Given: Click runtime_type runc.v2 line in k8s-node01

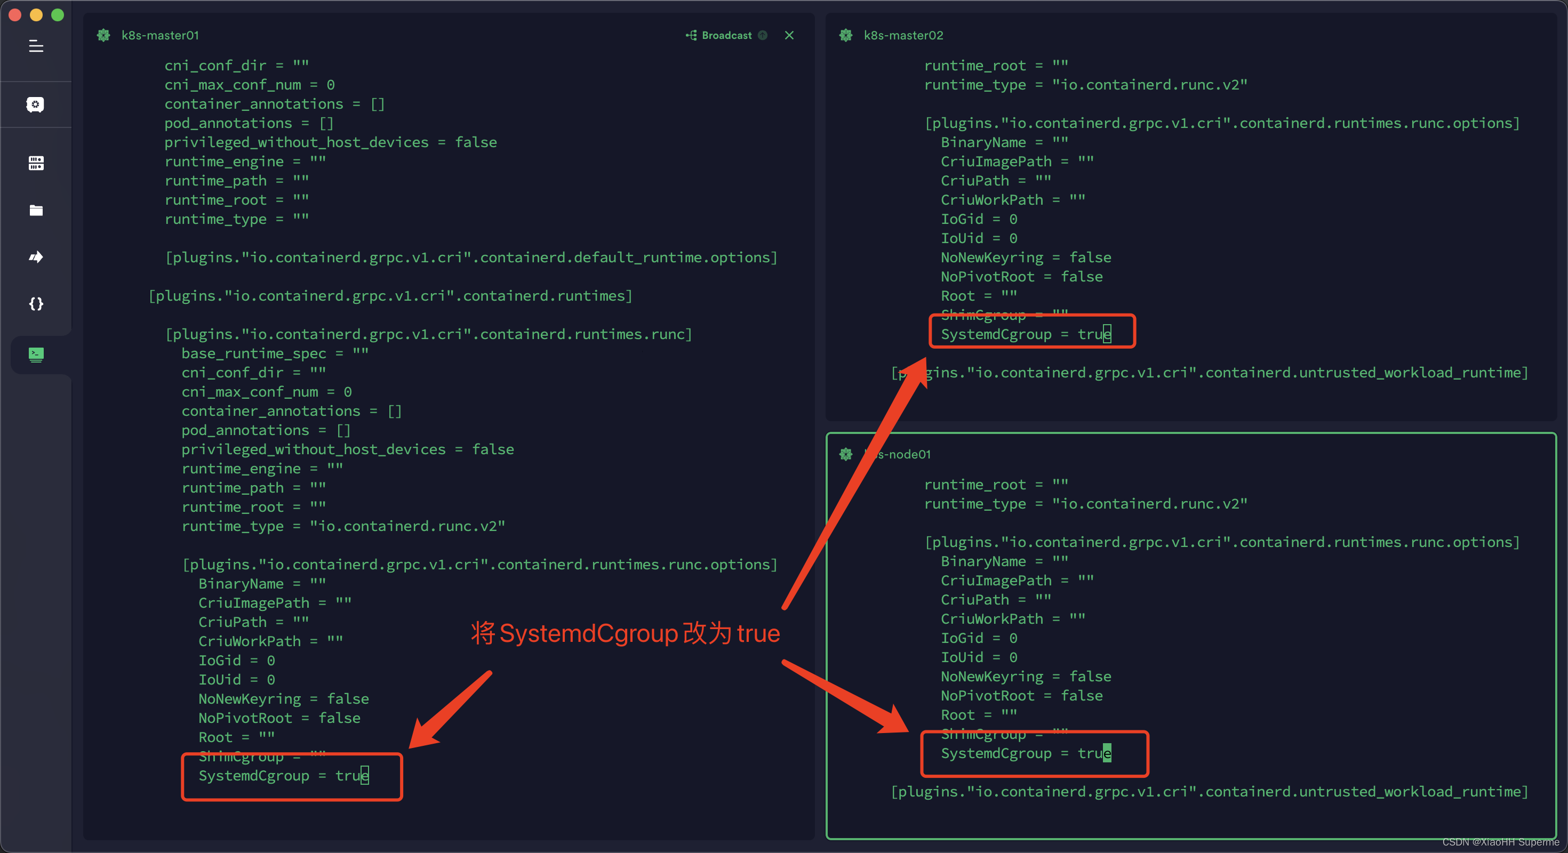Looking at the screenshot, I should pos(1086,504).
